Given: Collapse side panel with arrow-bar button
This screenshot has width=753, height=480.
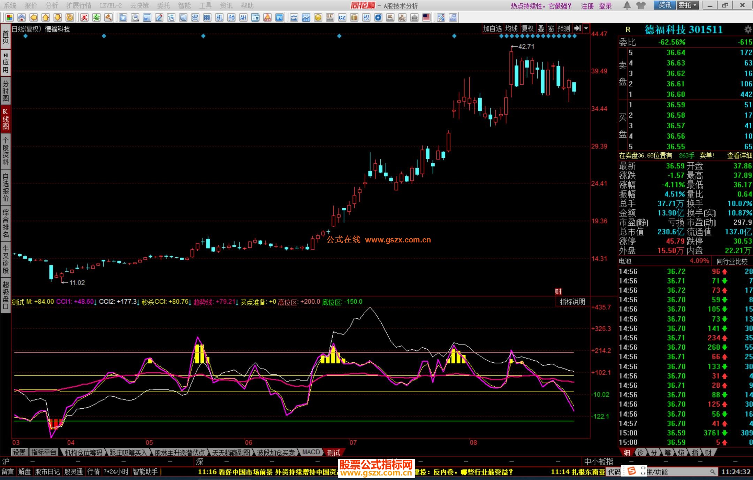Looking at the screenshot, I should tap(578, 29).
